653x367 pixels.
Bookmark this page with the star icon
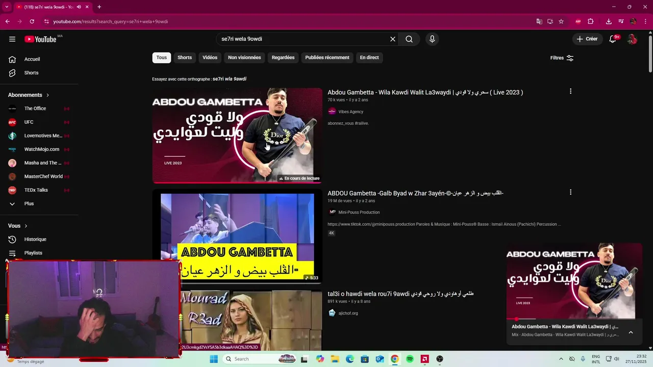pos(561,21)
